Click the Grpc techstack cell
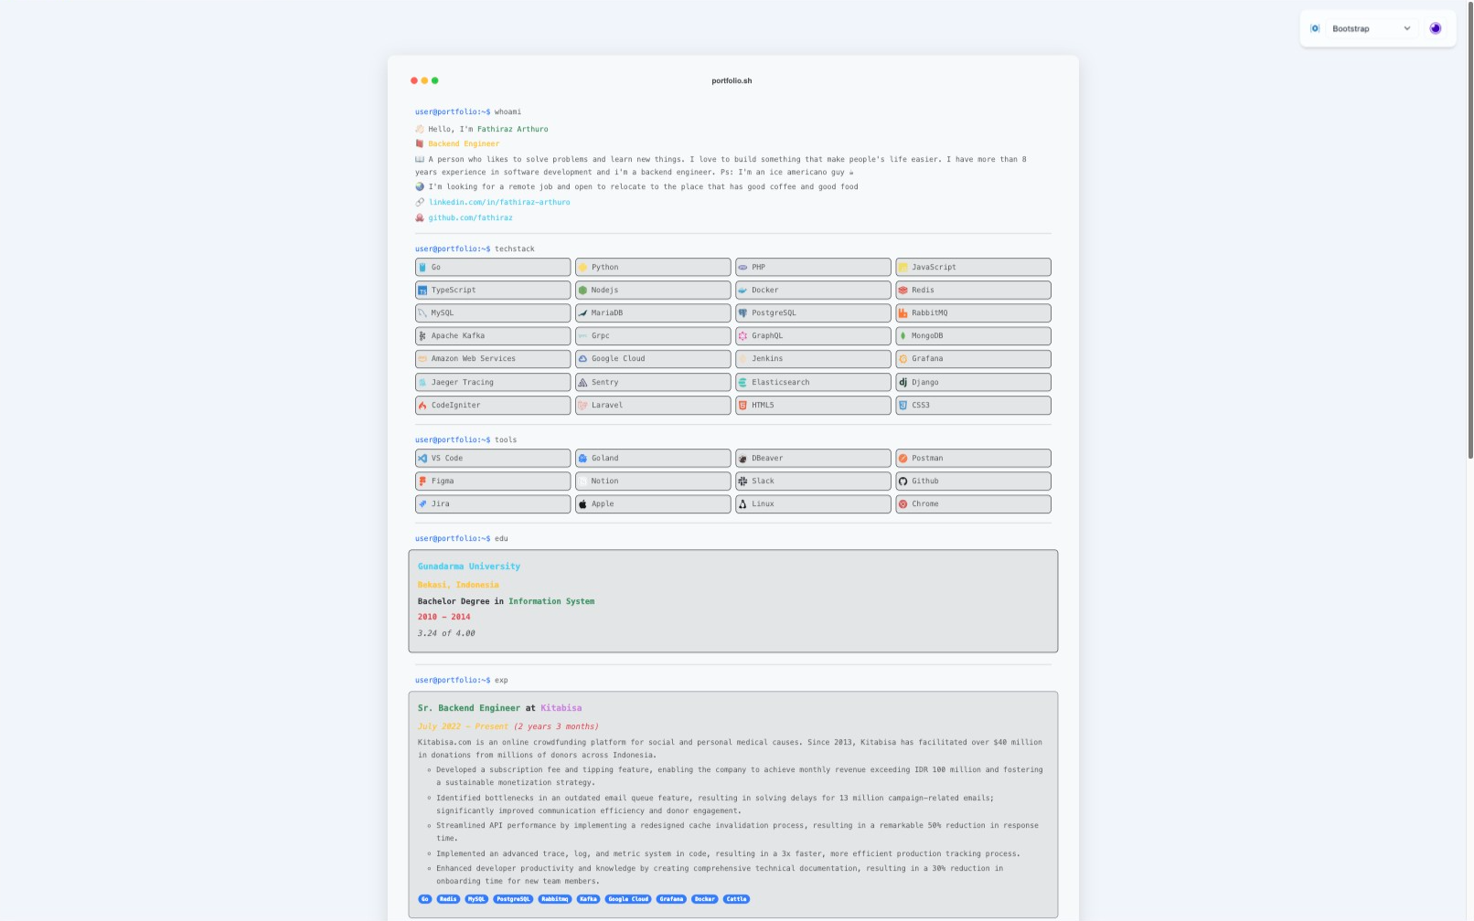Viewport: 1474px width, 921px height. tap(653, 335)
